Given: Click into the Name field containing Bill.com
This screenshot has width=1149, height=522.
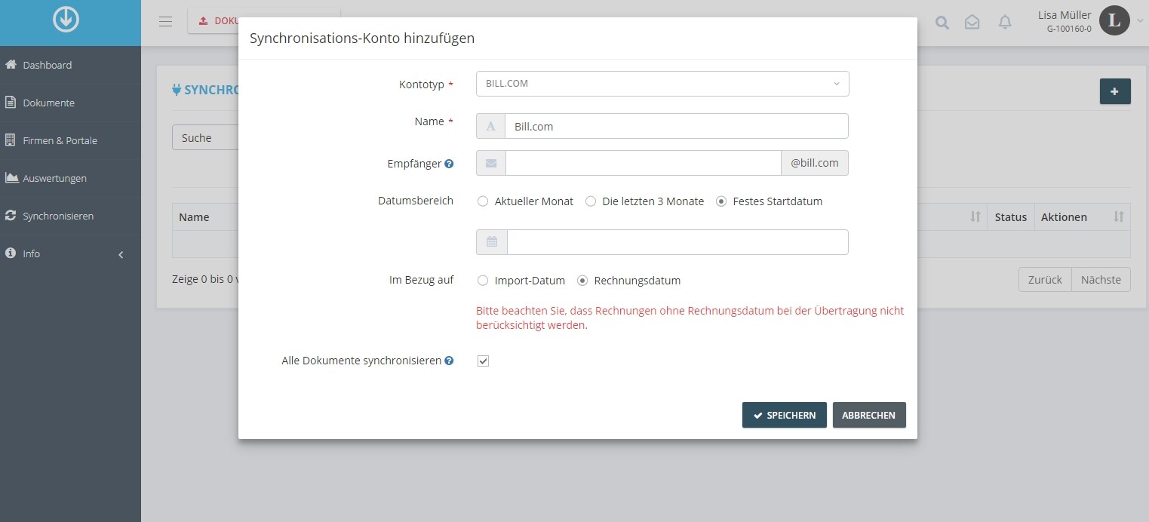Looking at the screenshot, I should pyautogui.click(x=677, y=126).
